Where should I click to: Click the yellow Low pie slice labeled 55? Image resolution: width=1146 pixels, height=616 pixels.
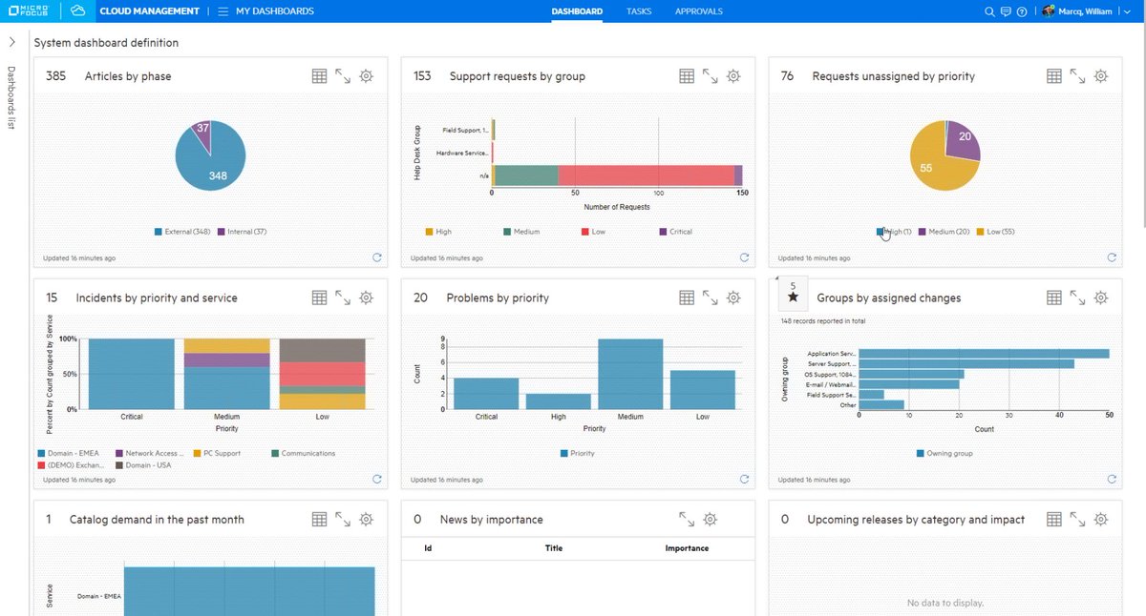[x=931, y=164]
